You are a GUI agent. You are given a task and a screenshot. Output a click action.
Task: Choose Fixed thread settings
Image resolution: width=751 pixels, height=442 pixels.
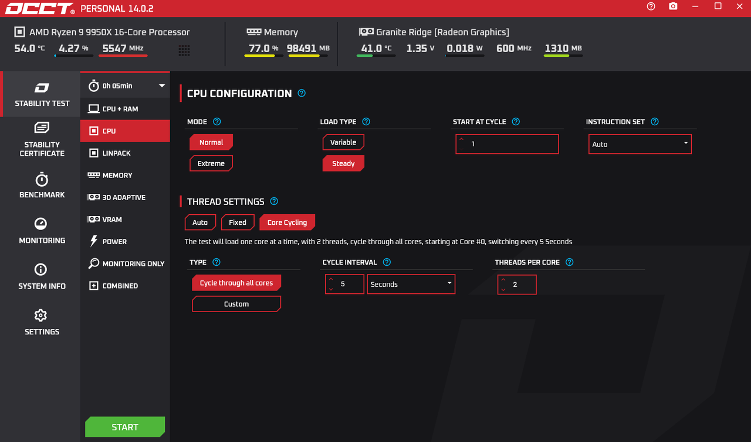pyautogui.click(x=238, y=222)
